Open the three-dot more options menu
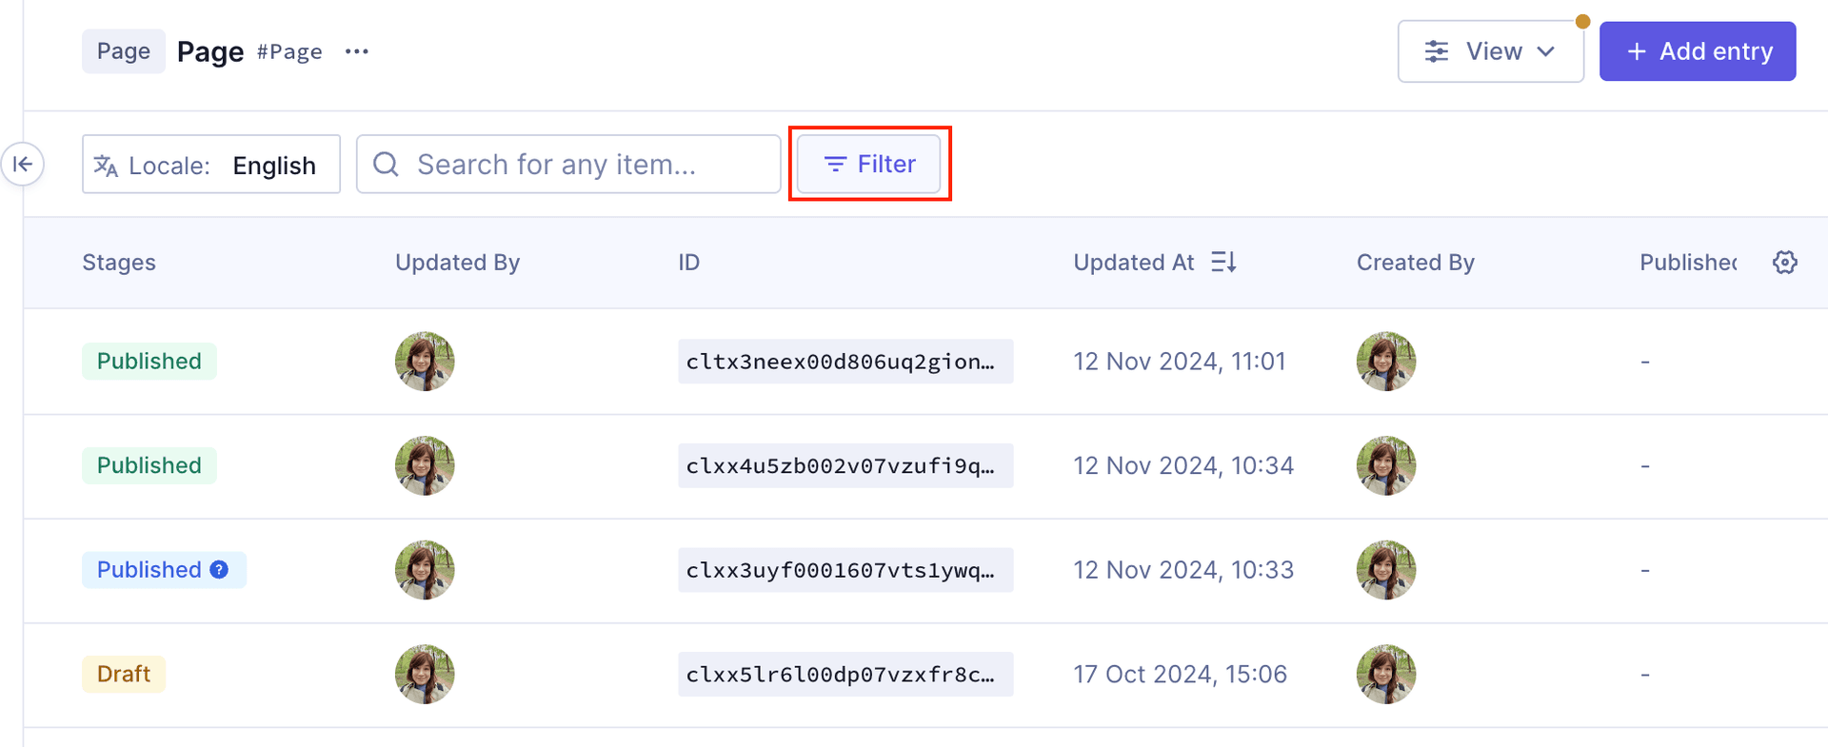Viewport: 1828px width, 747px height. [357, 51]
